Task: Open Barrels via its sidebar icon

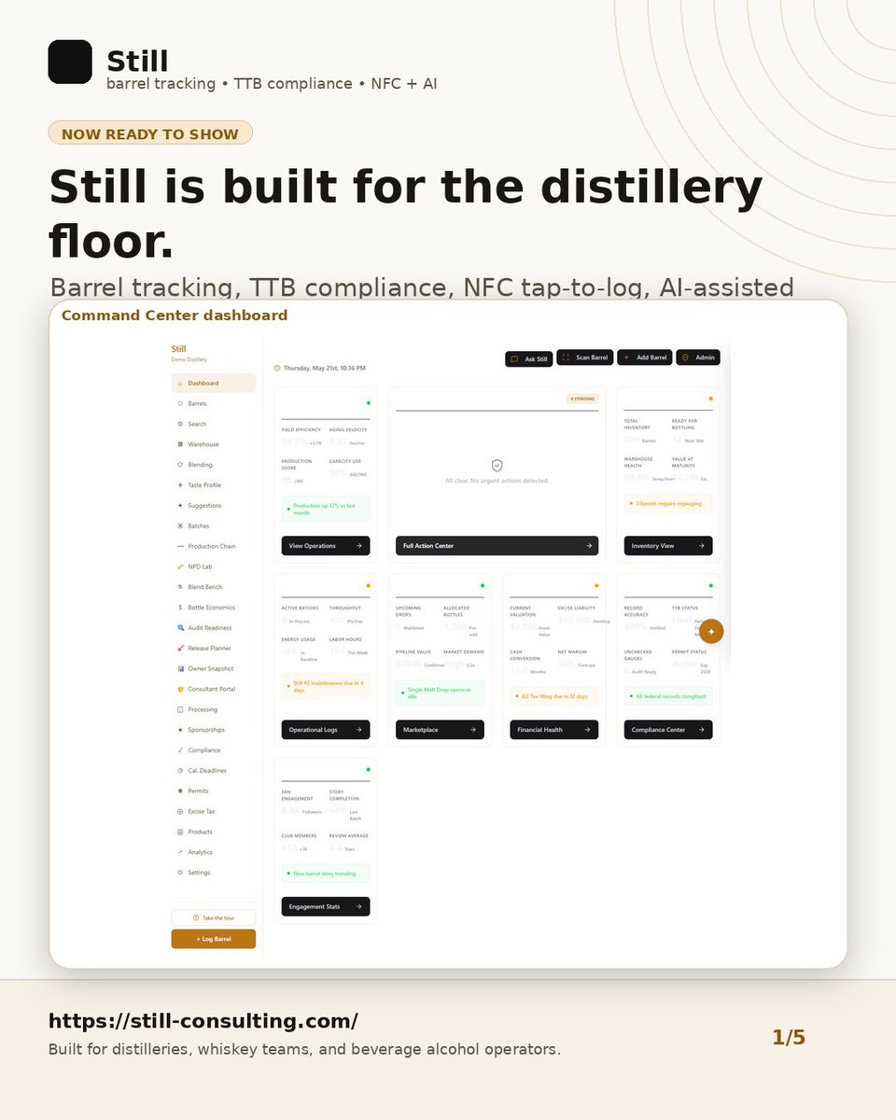Action: [180, 404]
